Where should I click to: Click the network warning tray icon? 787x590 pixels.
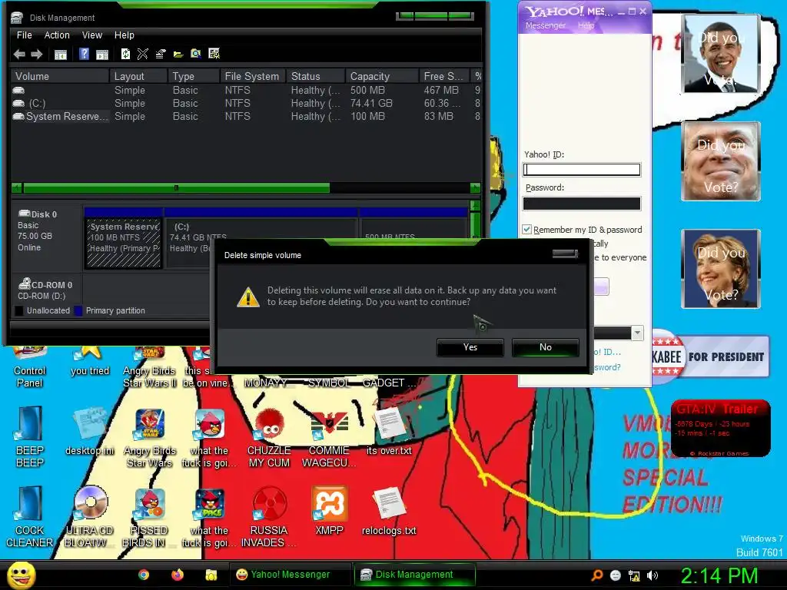pos(634,576)
